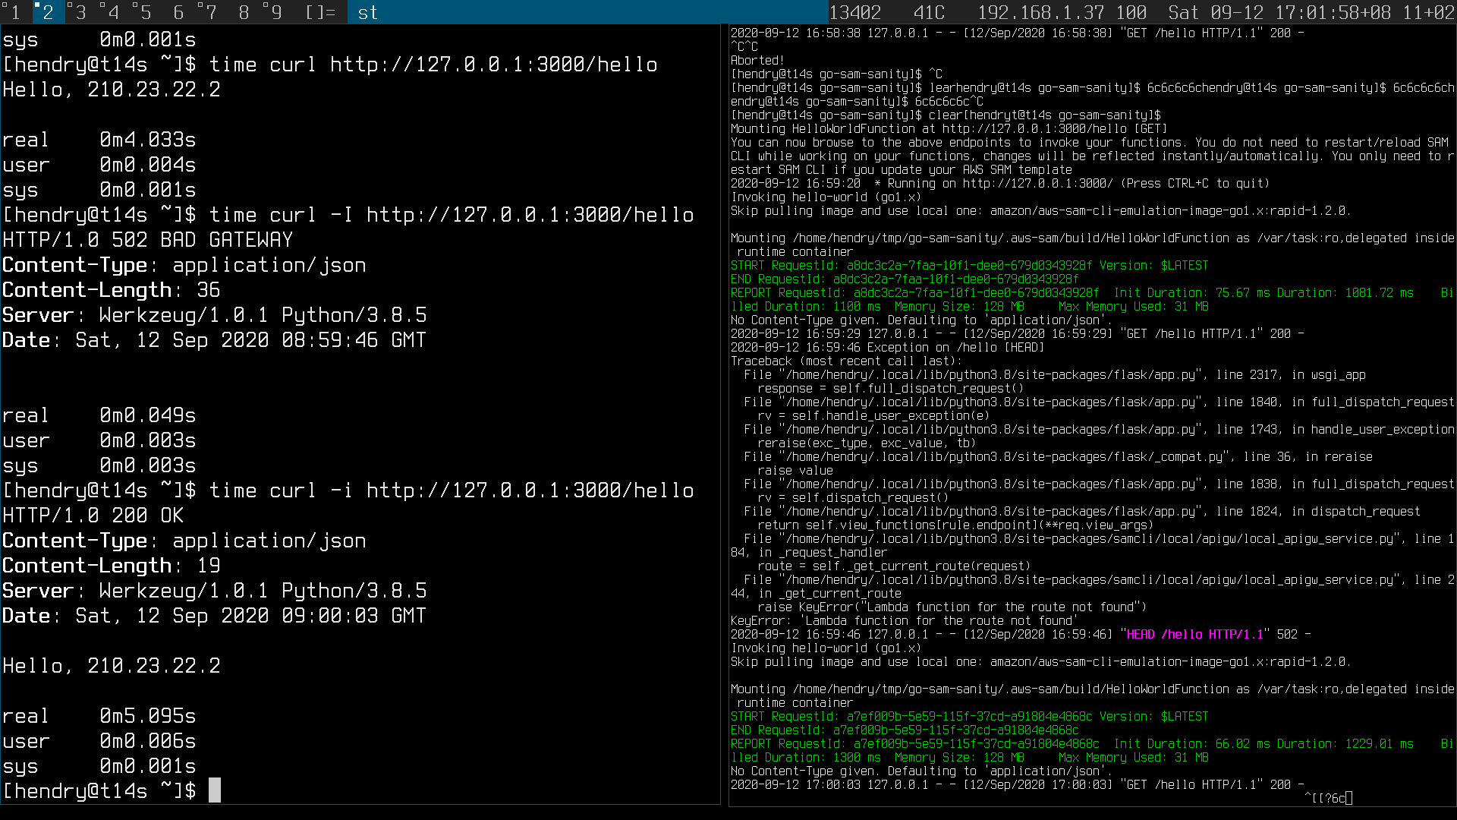Image resolution: width=1457 pixels, height=820 pixels.
Task: Switch to workspace tag 4
Action: coord(113,12)
